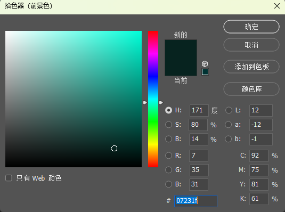Click the G field showing 35
The height and width of the screenshot is (212, 285).
(199, 170)
